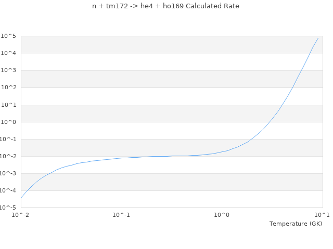Click the 10^3 y-axis tick label

pyautogui.click(x=9, y=70)
